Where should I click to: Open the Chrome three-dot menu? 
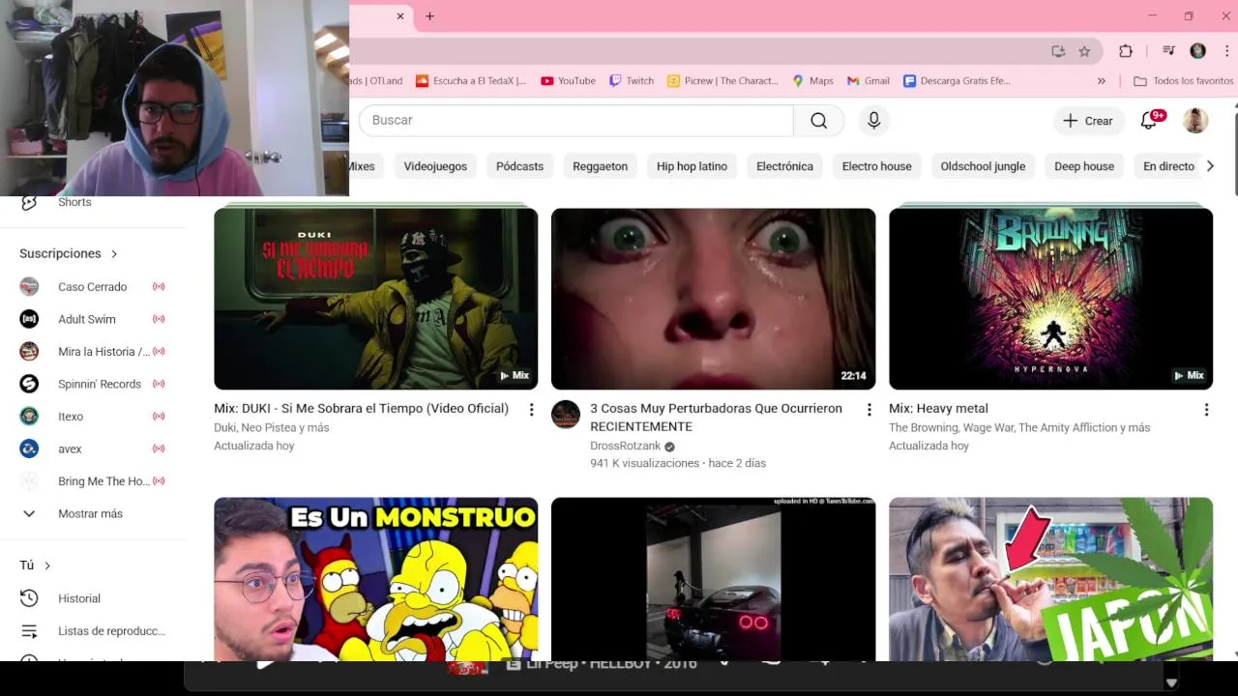coord(1227,51)
